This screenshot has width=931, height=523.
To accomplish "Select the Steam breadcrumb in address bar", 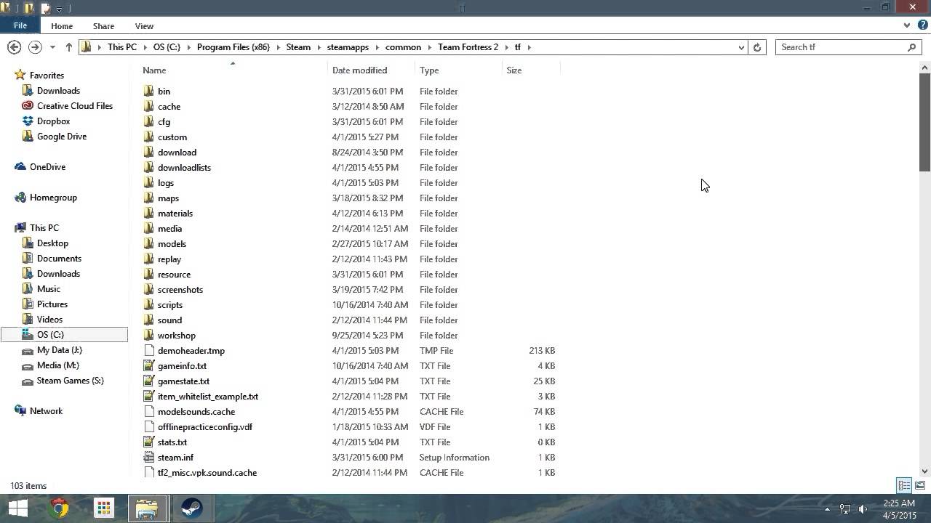I will coord(298,47).
